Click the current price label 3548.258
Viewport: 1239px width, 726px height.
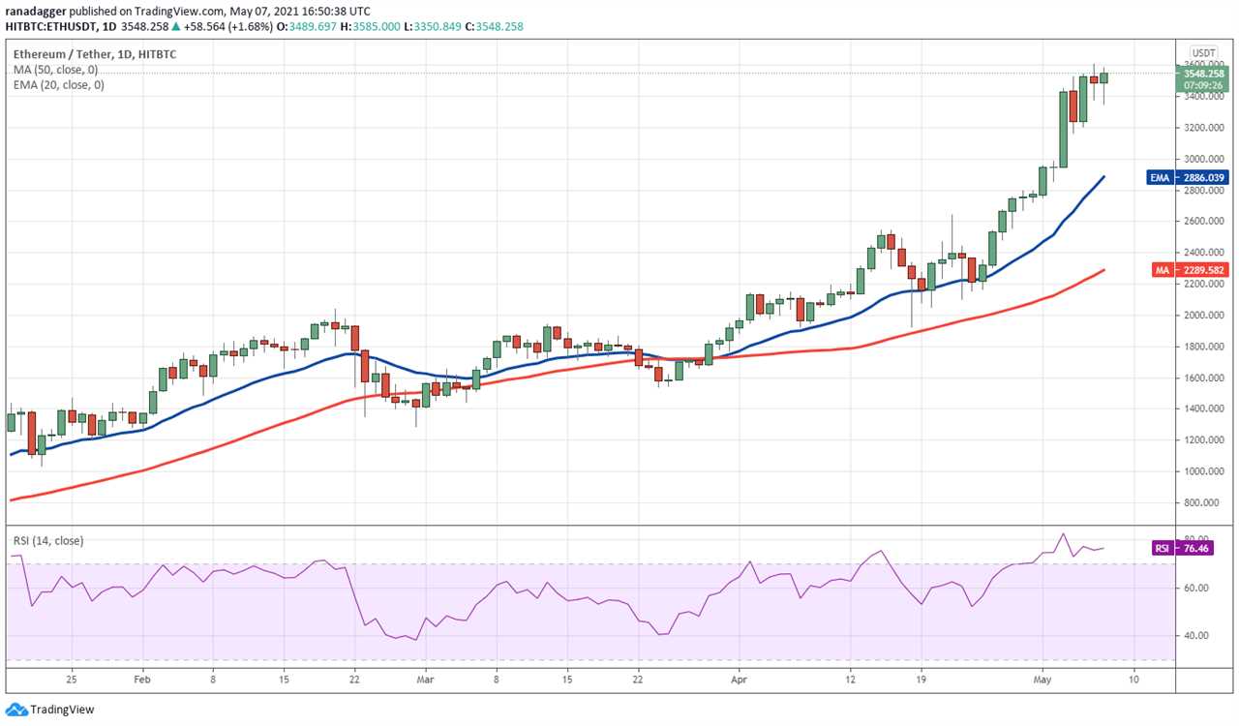pos(1205,73)
